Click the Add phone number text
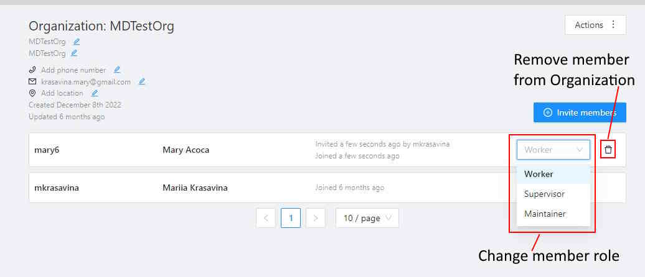645x277 pixels. 73,70
